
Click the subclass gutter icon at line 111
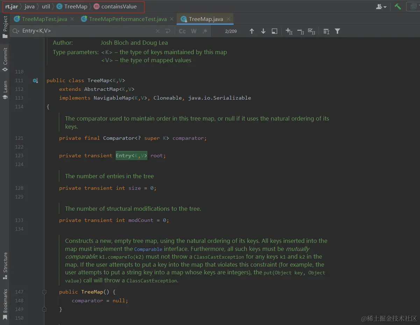pyautogui.click(x=35, y=81)
